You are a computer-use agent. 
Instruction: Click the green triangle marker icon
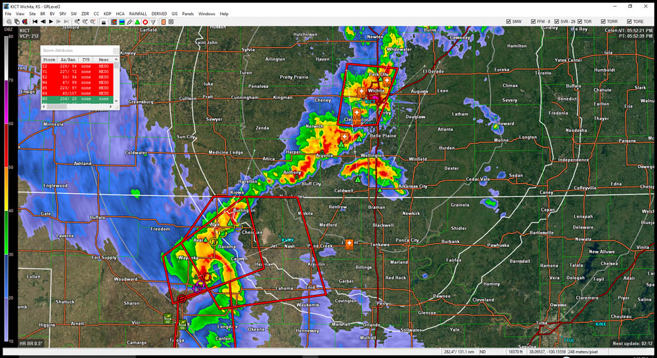[x=137, y=22]
